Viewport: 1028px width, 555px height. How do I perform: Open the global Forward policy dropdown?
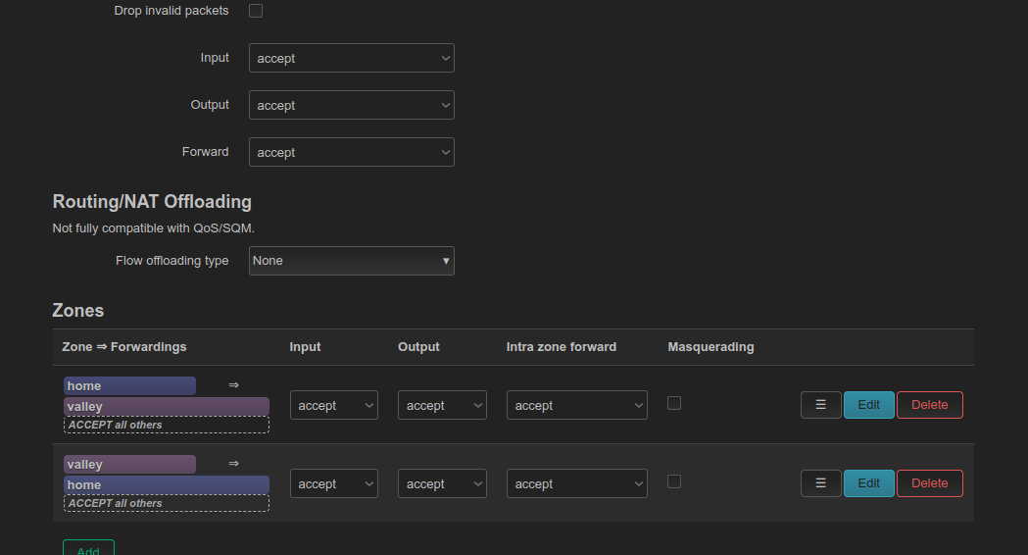[352, 152]
